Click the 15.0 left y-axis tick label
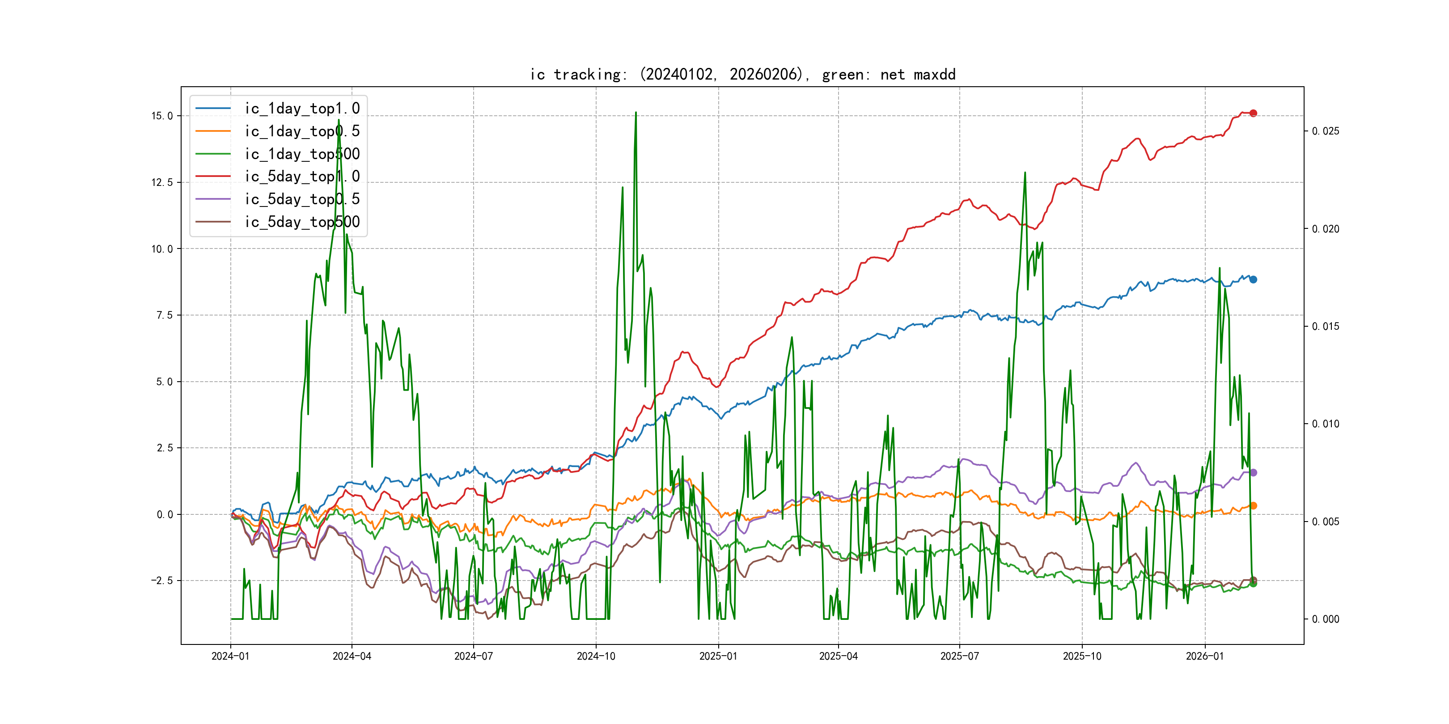 click(x=162, y=116)
